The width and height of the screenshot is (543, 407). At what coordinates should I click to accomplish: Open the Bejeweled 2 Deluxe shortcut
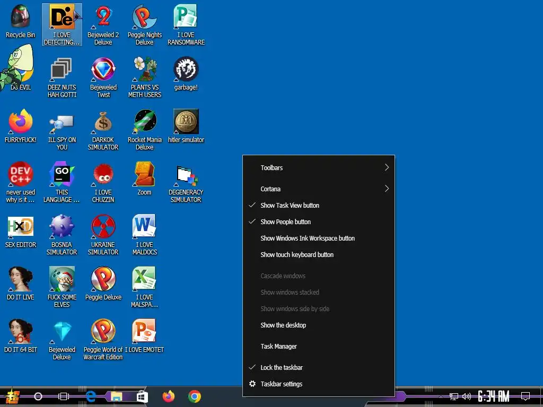103,25
